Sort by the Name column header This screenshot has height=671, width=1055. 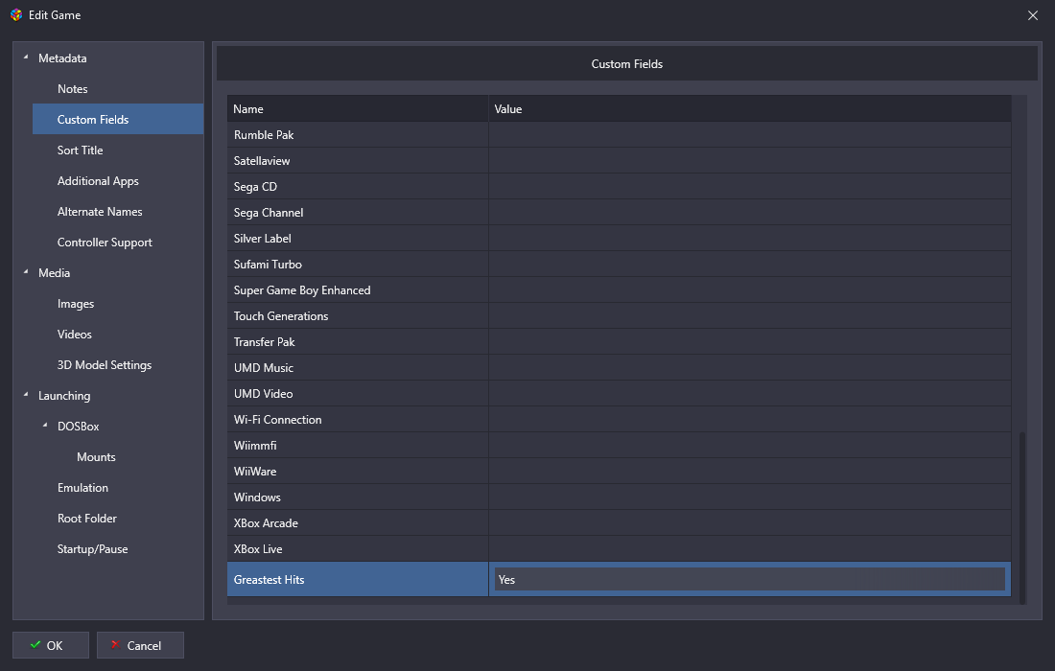coord(358,109)
